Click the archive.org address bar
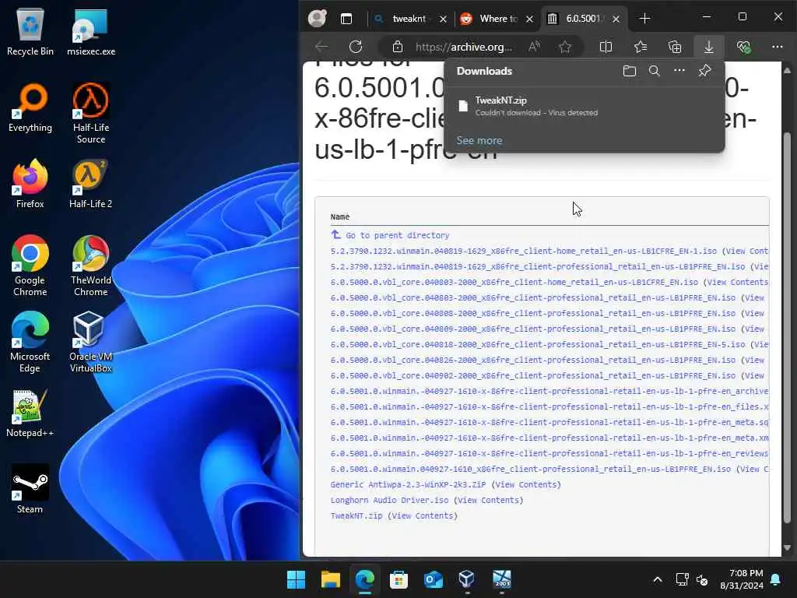The height and width of the screenshot is (598, 797). coord(464,47)
